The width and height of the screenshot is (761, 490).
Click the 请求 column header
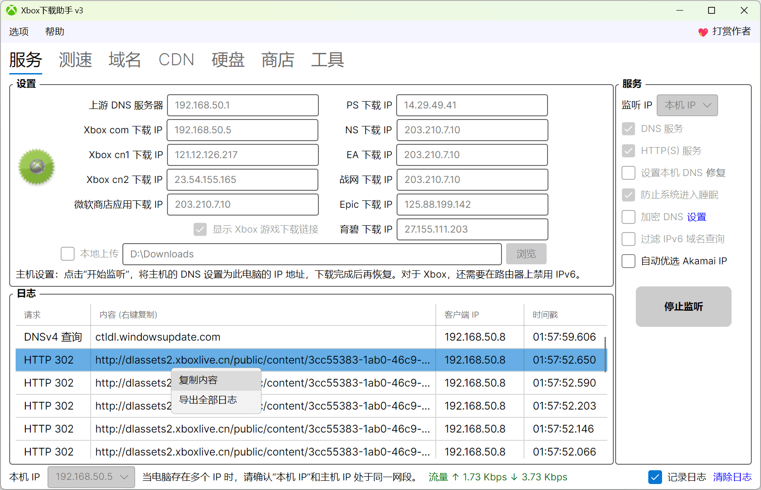pos(53,315)
